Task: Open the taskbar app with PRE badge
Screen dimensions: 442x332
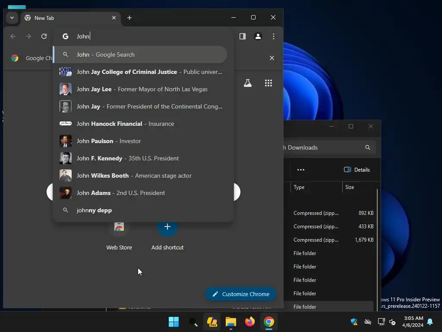Action: pyautogui.click(x=212, y=322)
